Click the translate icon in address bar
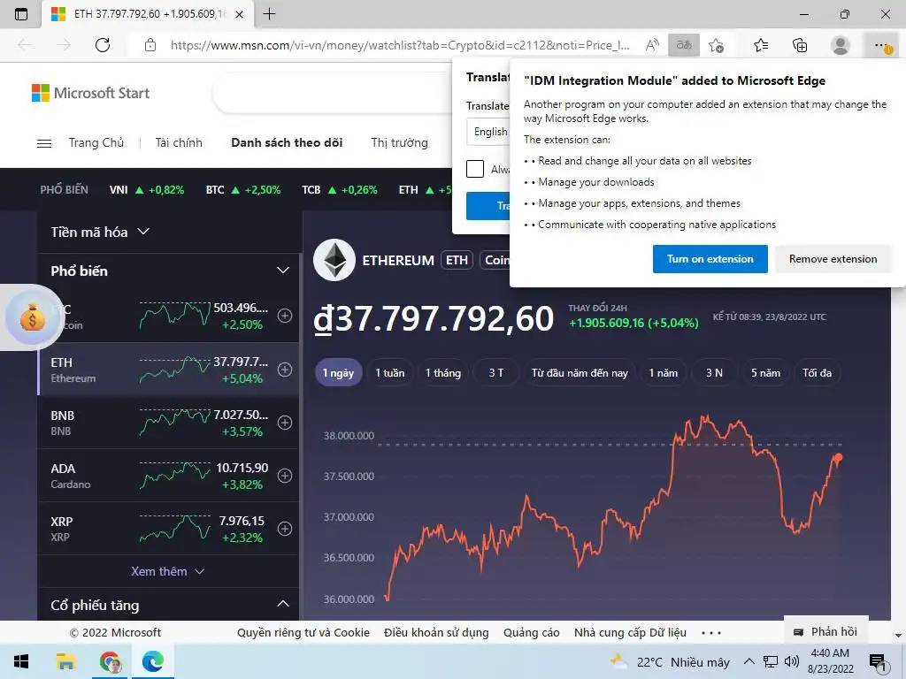Image resolution: width=906 pixels, height=679 pixels. pos(684,45)
